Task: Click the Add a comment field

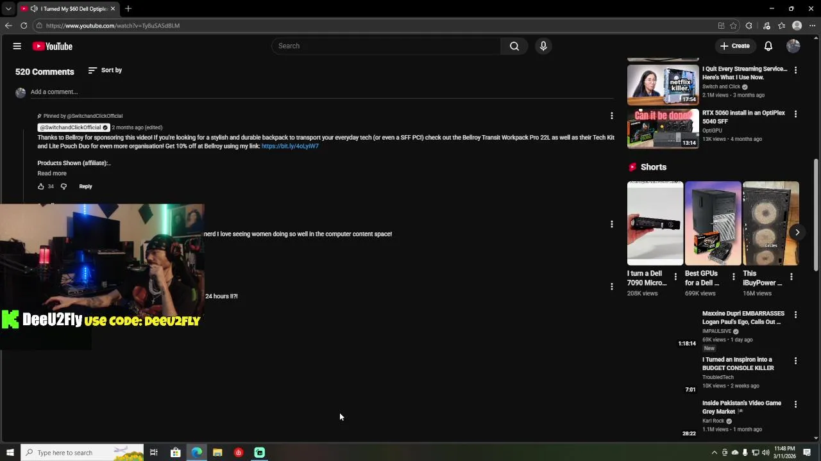Action: pos(321,92)
